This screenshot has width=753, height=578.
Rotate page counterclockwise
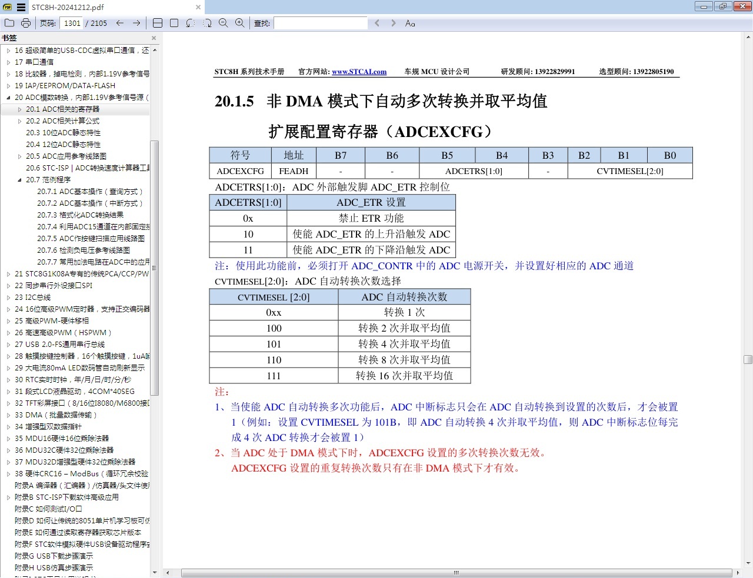191,23
